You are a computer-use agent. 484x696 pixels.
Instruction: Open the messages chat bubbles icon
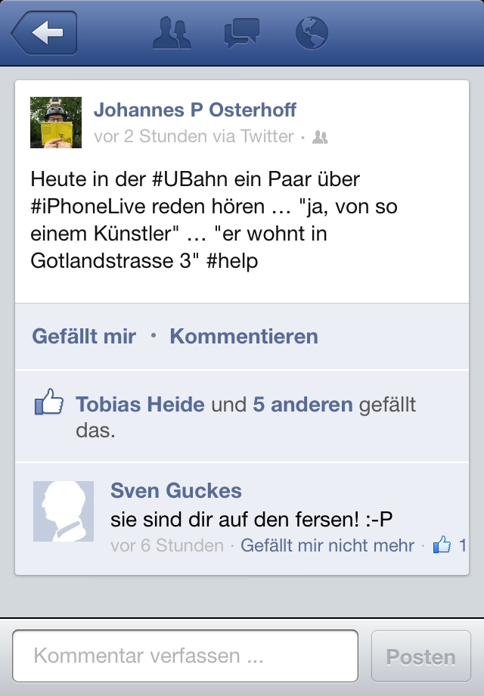pyautogui.click(x=242, y=33)
